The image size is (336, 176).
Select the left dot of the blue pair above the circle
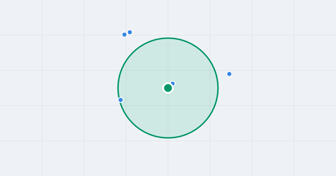[125, 35]
